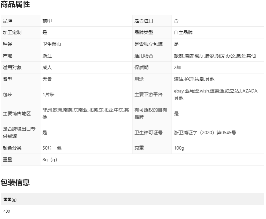Select packaging weight value 400

point(7,211)
